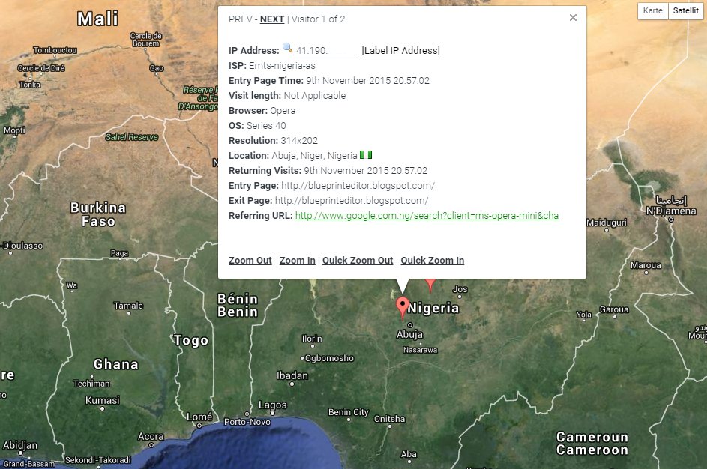Open the green Referring URL link
This screenshot has height=469, width=707.
click(x=427, y=216)
